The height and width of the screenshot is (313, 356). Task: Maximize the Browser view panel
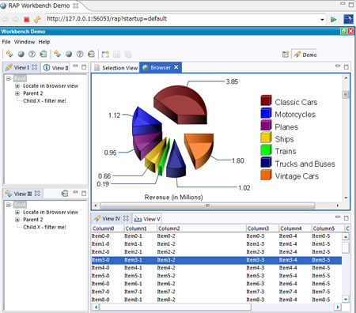click(347, 67)
